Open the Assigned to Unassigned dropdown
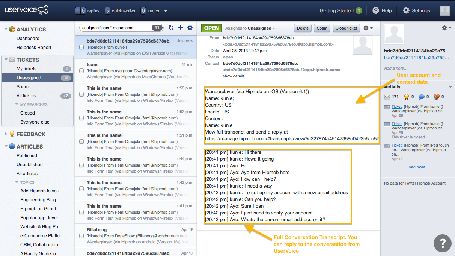 click(250, 28)
